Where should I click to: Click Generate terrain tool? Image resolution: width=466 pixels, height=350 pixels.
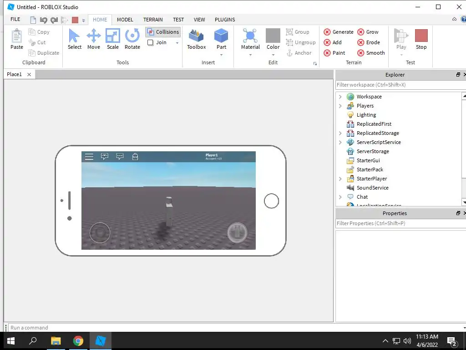[x=339, y=32]
